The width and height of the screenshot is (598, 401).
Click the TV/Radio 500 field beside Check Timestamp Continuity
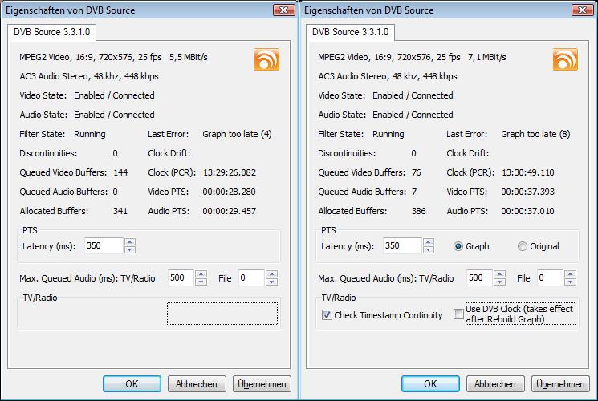point(478,278)
